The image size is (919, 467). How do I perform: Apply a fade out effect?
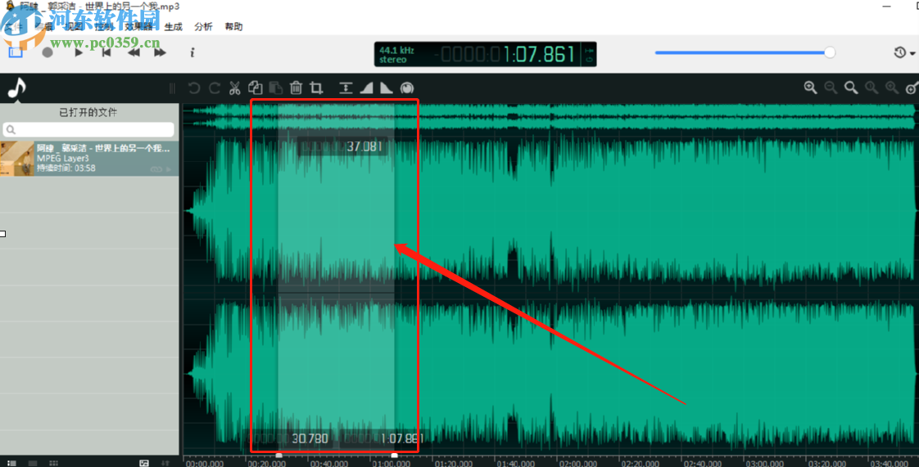[387, 88]
